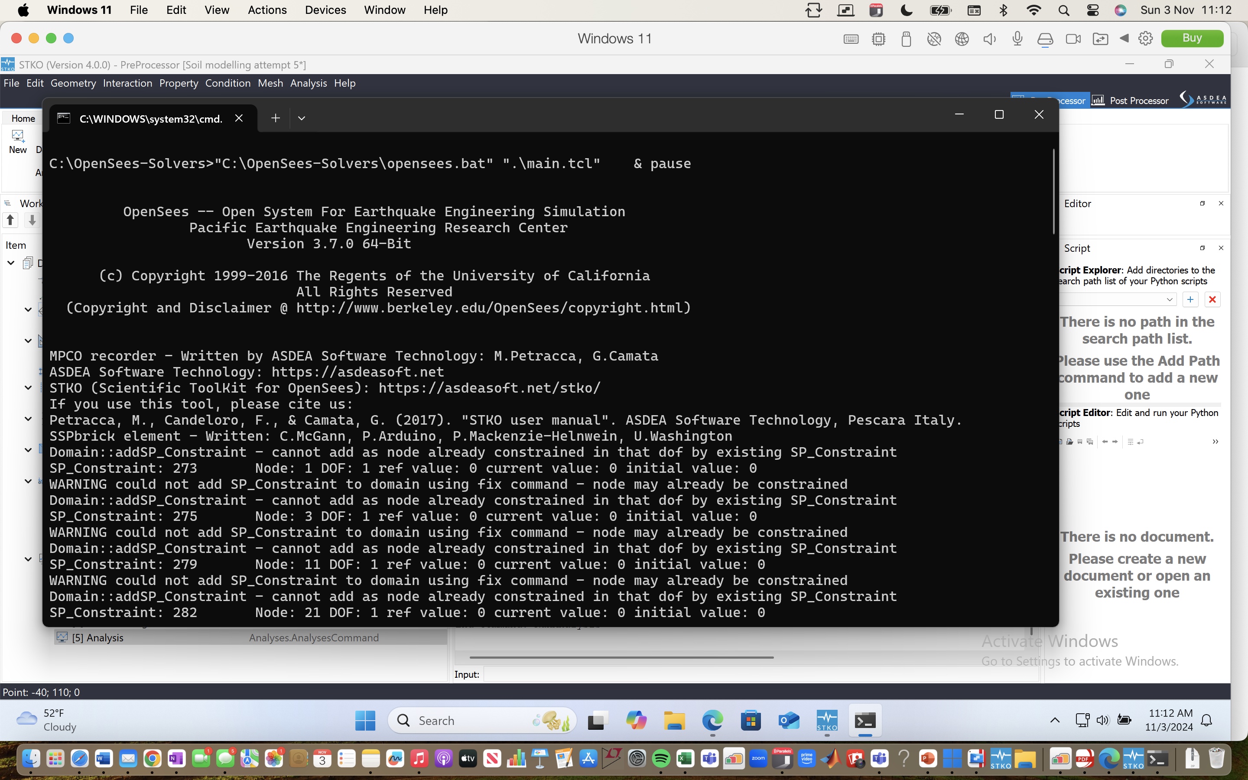Click Microsoft Edge icon in Windows taskbar
Viewport: 1248px width, 780px height.
(x=712, y=720)
